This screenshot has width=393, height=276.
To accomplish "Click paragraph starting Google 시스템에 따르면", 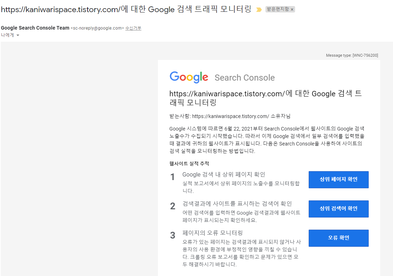I will click(267, 140).
